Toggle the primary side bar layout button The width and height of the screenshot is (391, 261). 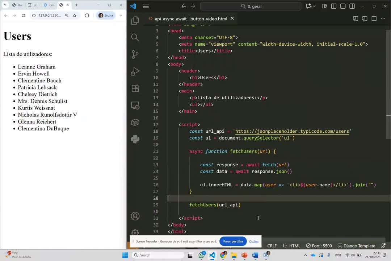pos(334,6)
